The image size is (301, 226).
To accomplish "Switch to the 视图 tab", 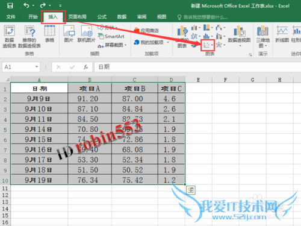I will tap(162, 17).
